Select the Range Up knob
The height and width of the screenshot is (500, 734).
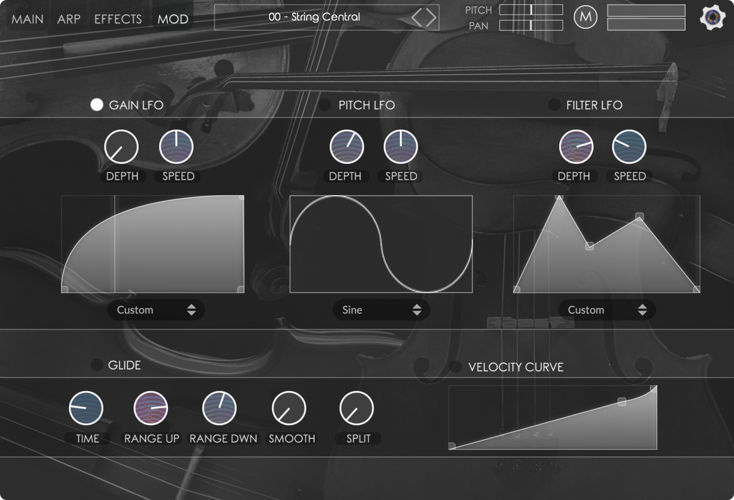point(150,408)
